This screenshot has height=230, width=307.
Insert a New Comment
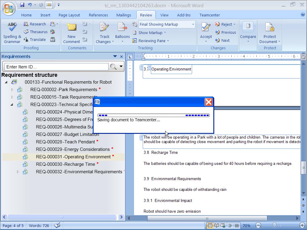72,33
